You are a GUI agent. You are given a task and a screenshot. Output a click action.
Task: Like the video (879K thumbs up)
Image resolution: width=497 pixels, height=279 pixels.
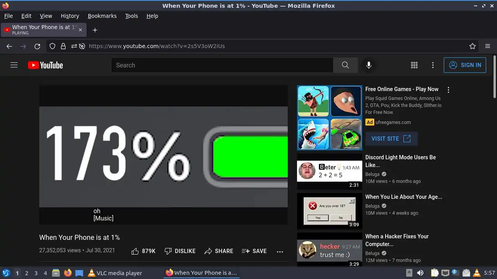143,251
